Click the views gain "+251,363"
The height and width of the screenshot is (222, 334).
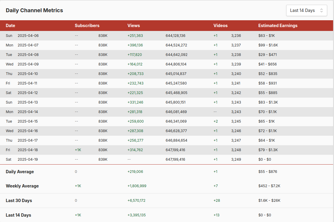coord(135,36)
